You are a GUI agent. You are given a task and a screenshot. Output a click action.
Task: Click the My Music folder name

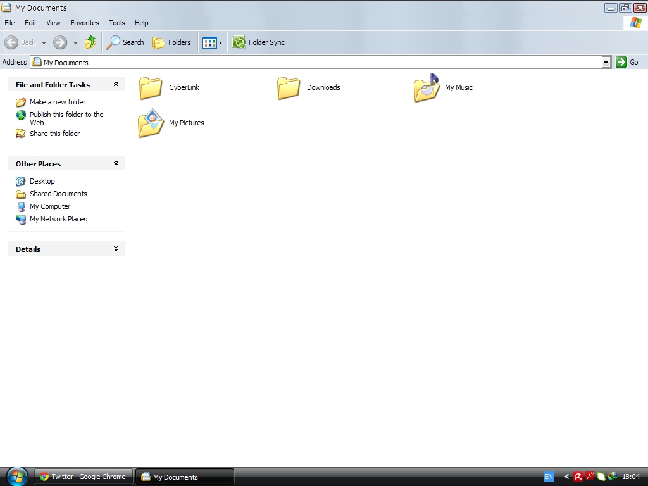tap(458, 87)
